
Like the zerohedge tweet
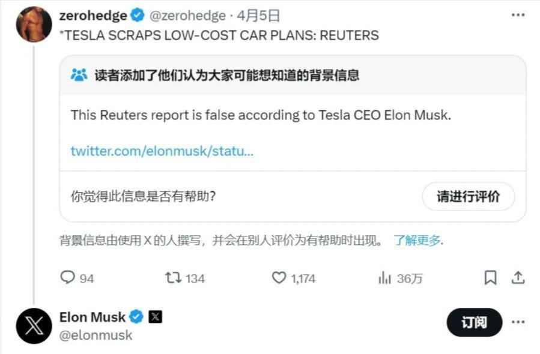coord(279,278)
